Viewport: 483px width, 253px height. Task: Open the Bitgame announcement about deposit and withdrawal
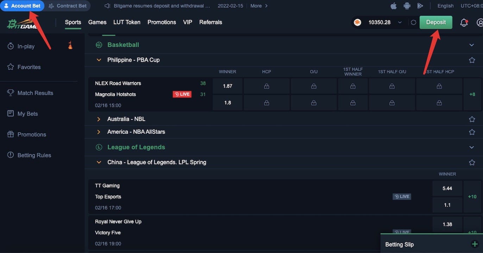pyautogui.click(x=162, y=6)
